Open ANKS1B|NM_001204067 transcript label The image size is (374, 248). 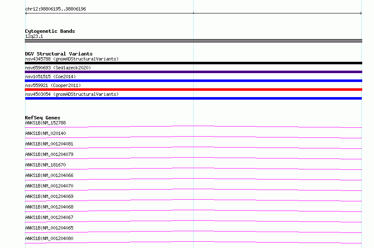[x=49, y=217]
